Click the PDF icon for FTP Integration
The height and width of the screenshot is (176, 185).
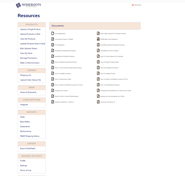52,45
